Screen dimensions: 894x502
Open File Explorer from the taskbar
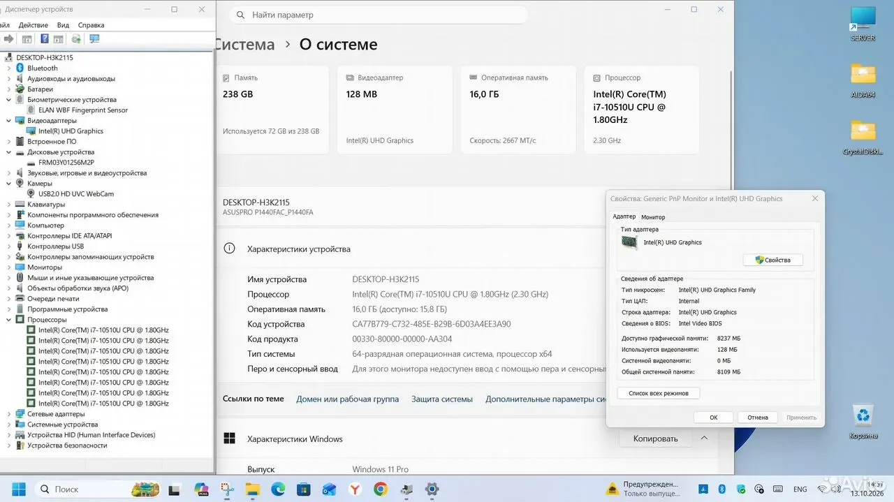pyautogui.click(x=252, y=489)
